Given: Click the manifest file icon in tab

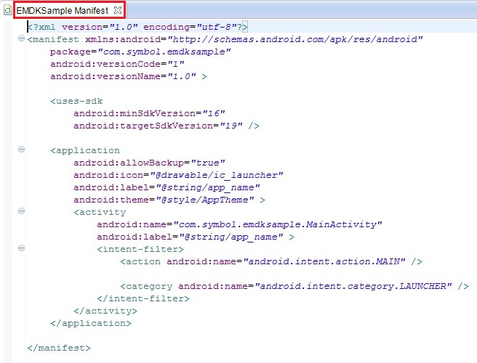Looking at the screenshot, I should [x=7, y=11].
